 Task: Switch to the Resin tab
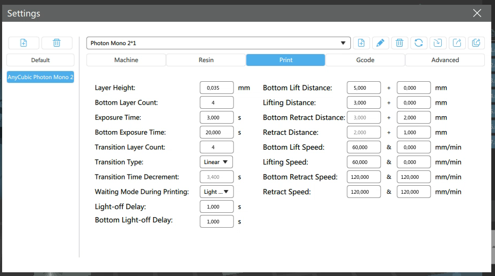click(x=206, y=60)
